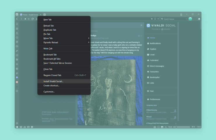Open Federated timeline link

point(153,60)
